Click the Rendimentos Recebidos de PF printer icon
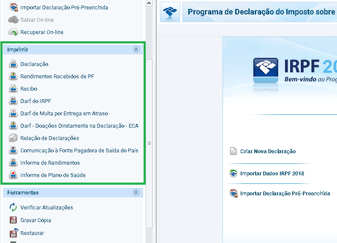 13,76
